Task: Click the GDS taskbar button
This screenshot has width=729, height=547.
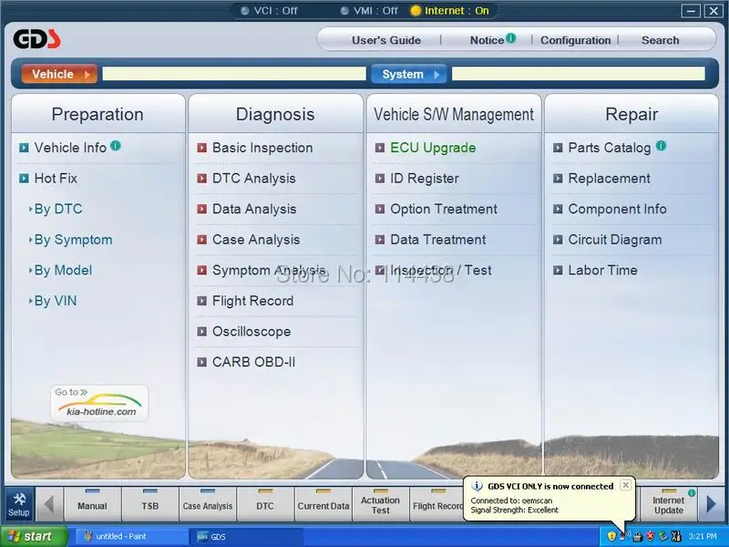Action: (x=247, y=536)
